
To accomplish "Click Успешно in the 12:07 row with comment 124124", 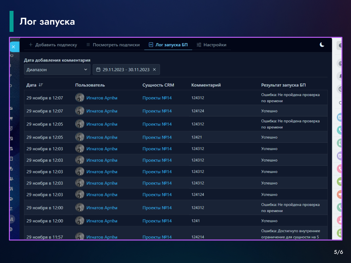I will 269,111.
